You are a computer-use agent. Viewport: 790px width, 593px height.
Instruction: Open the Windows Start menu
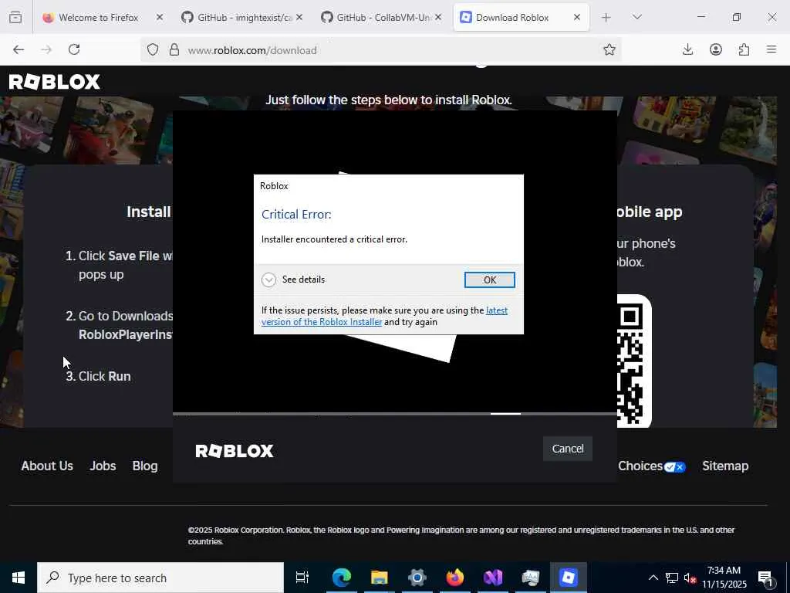coord(19,578)
